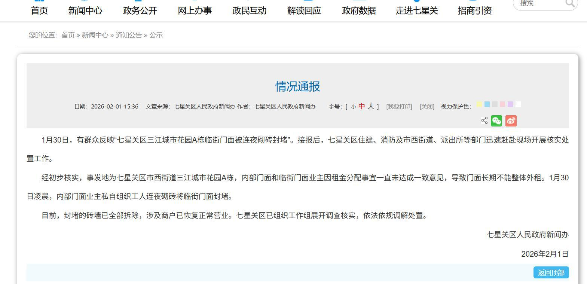Share article via WeChat icon

496,121
